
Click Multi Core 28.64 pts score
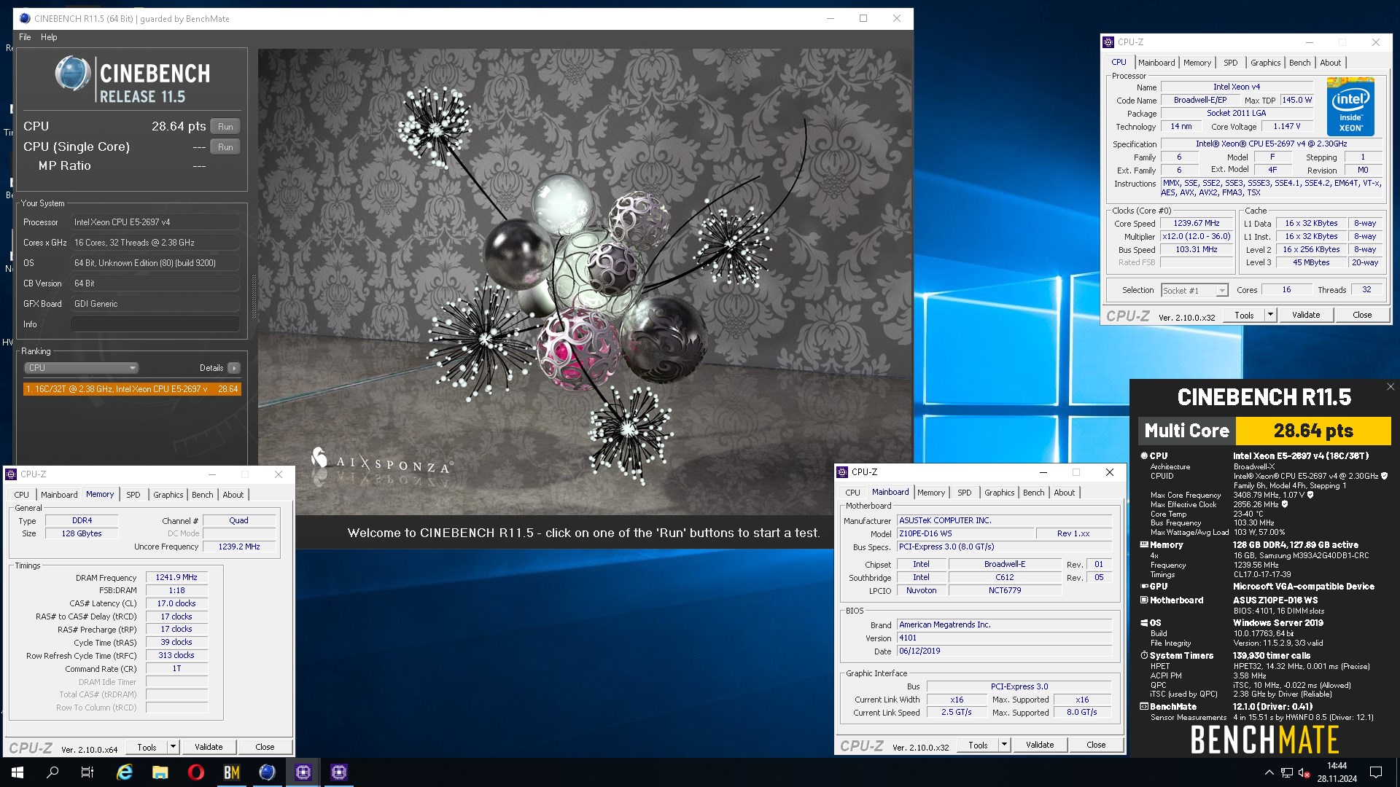(1313, 431)
